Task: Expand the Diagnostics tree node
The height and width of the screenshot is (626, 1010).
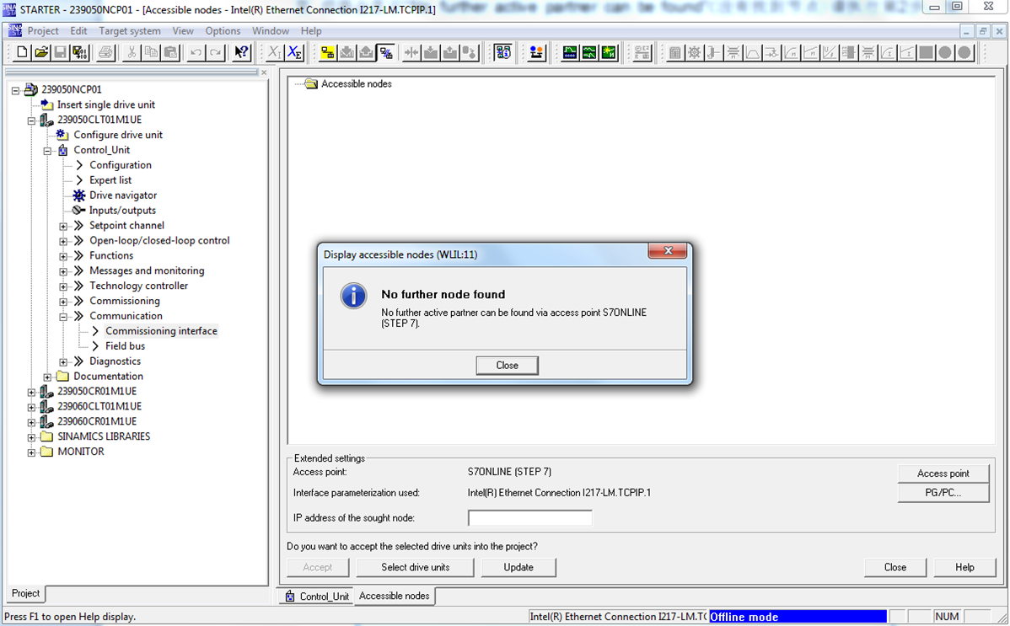Action: pyautogui.click(x=63, y=361)
